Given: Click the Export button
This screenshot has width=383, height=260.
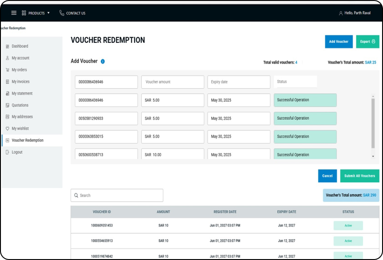Looking at the screenshot, I should click(x=368, y=41).
